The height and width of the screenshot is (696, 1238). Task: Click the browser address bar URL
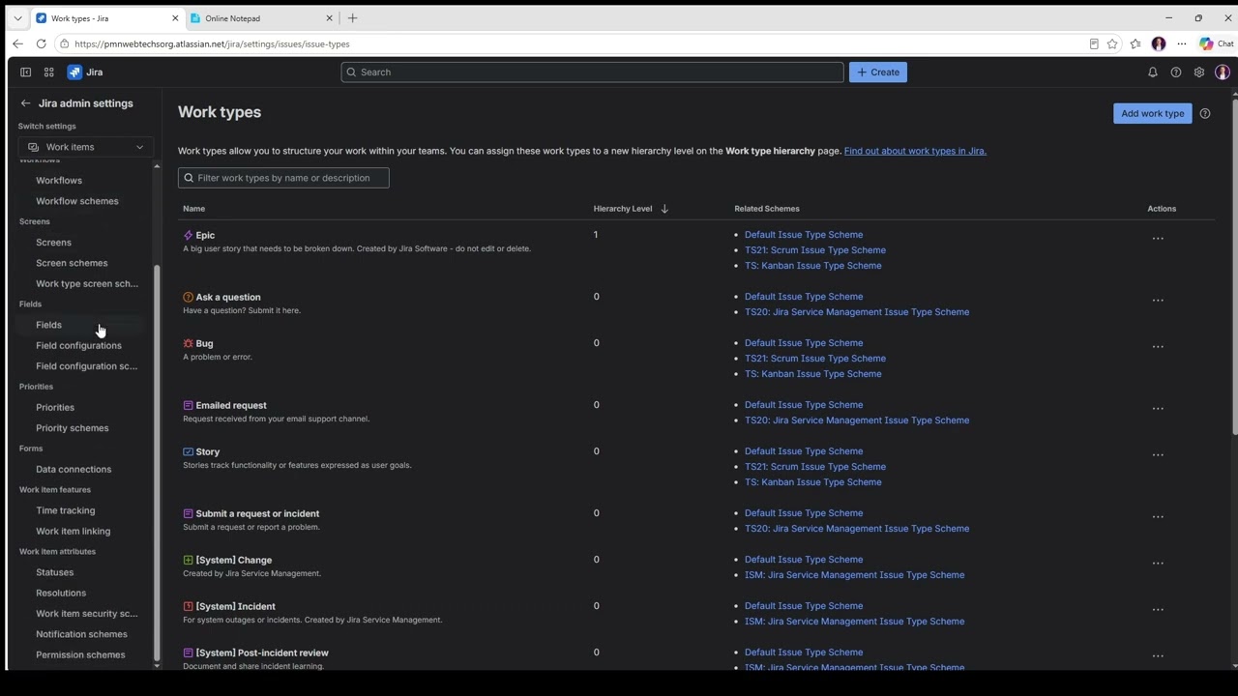coord(212,43)
